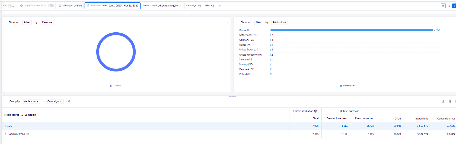Image resolution: width=456 pixels, height=144 pixels.
Task: Click the Netherlands (NL) label
Action: 248,35
